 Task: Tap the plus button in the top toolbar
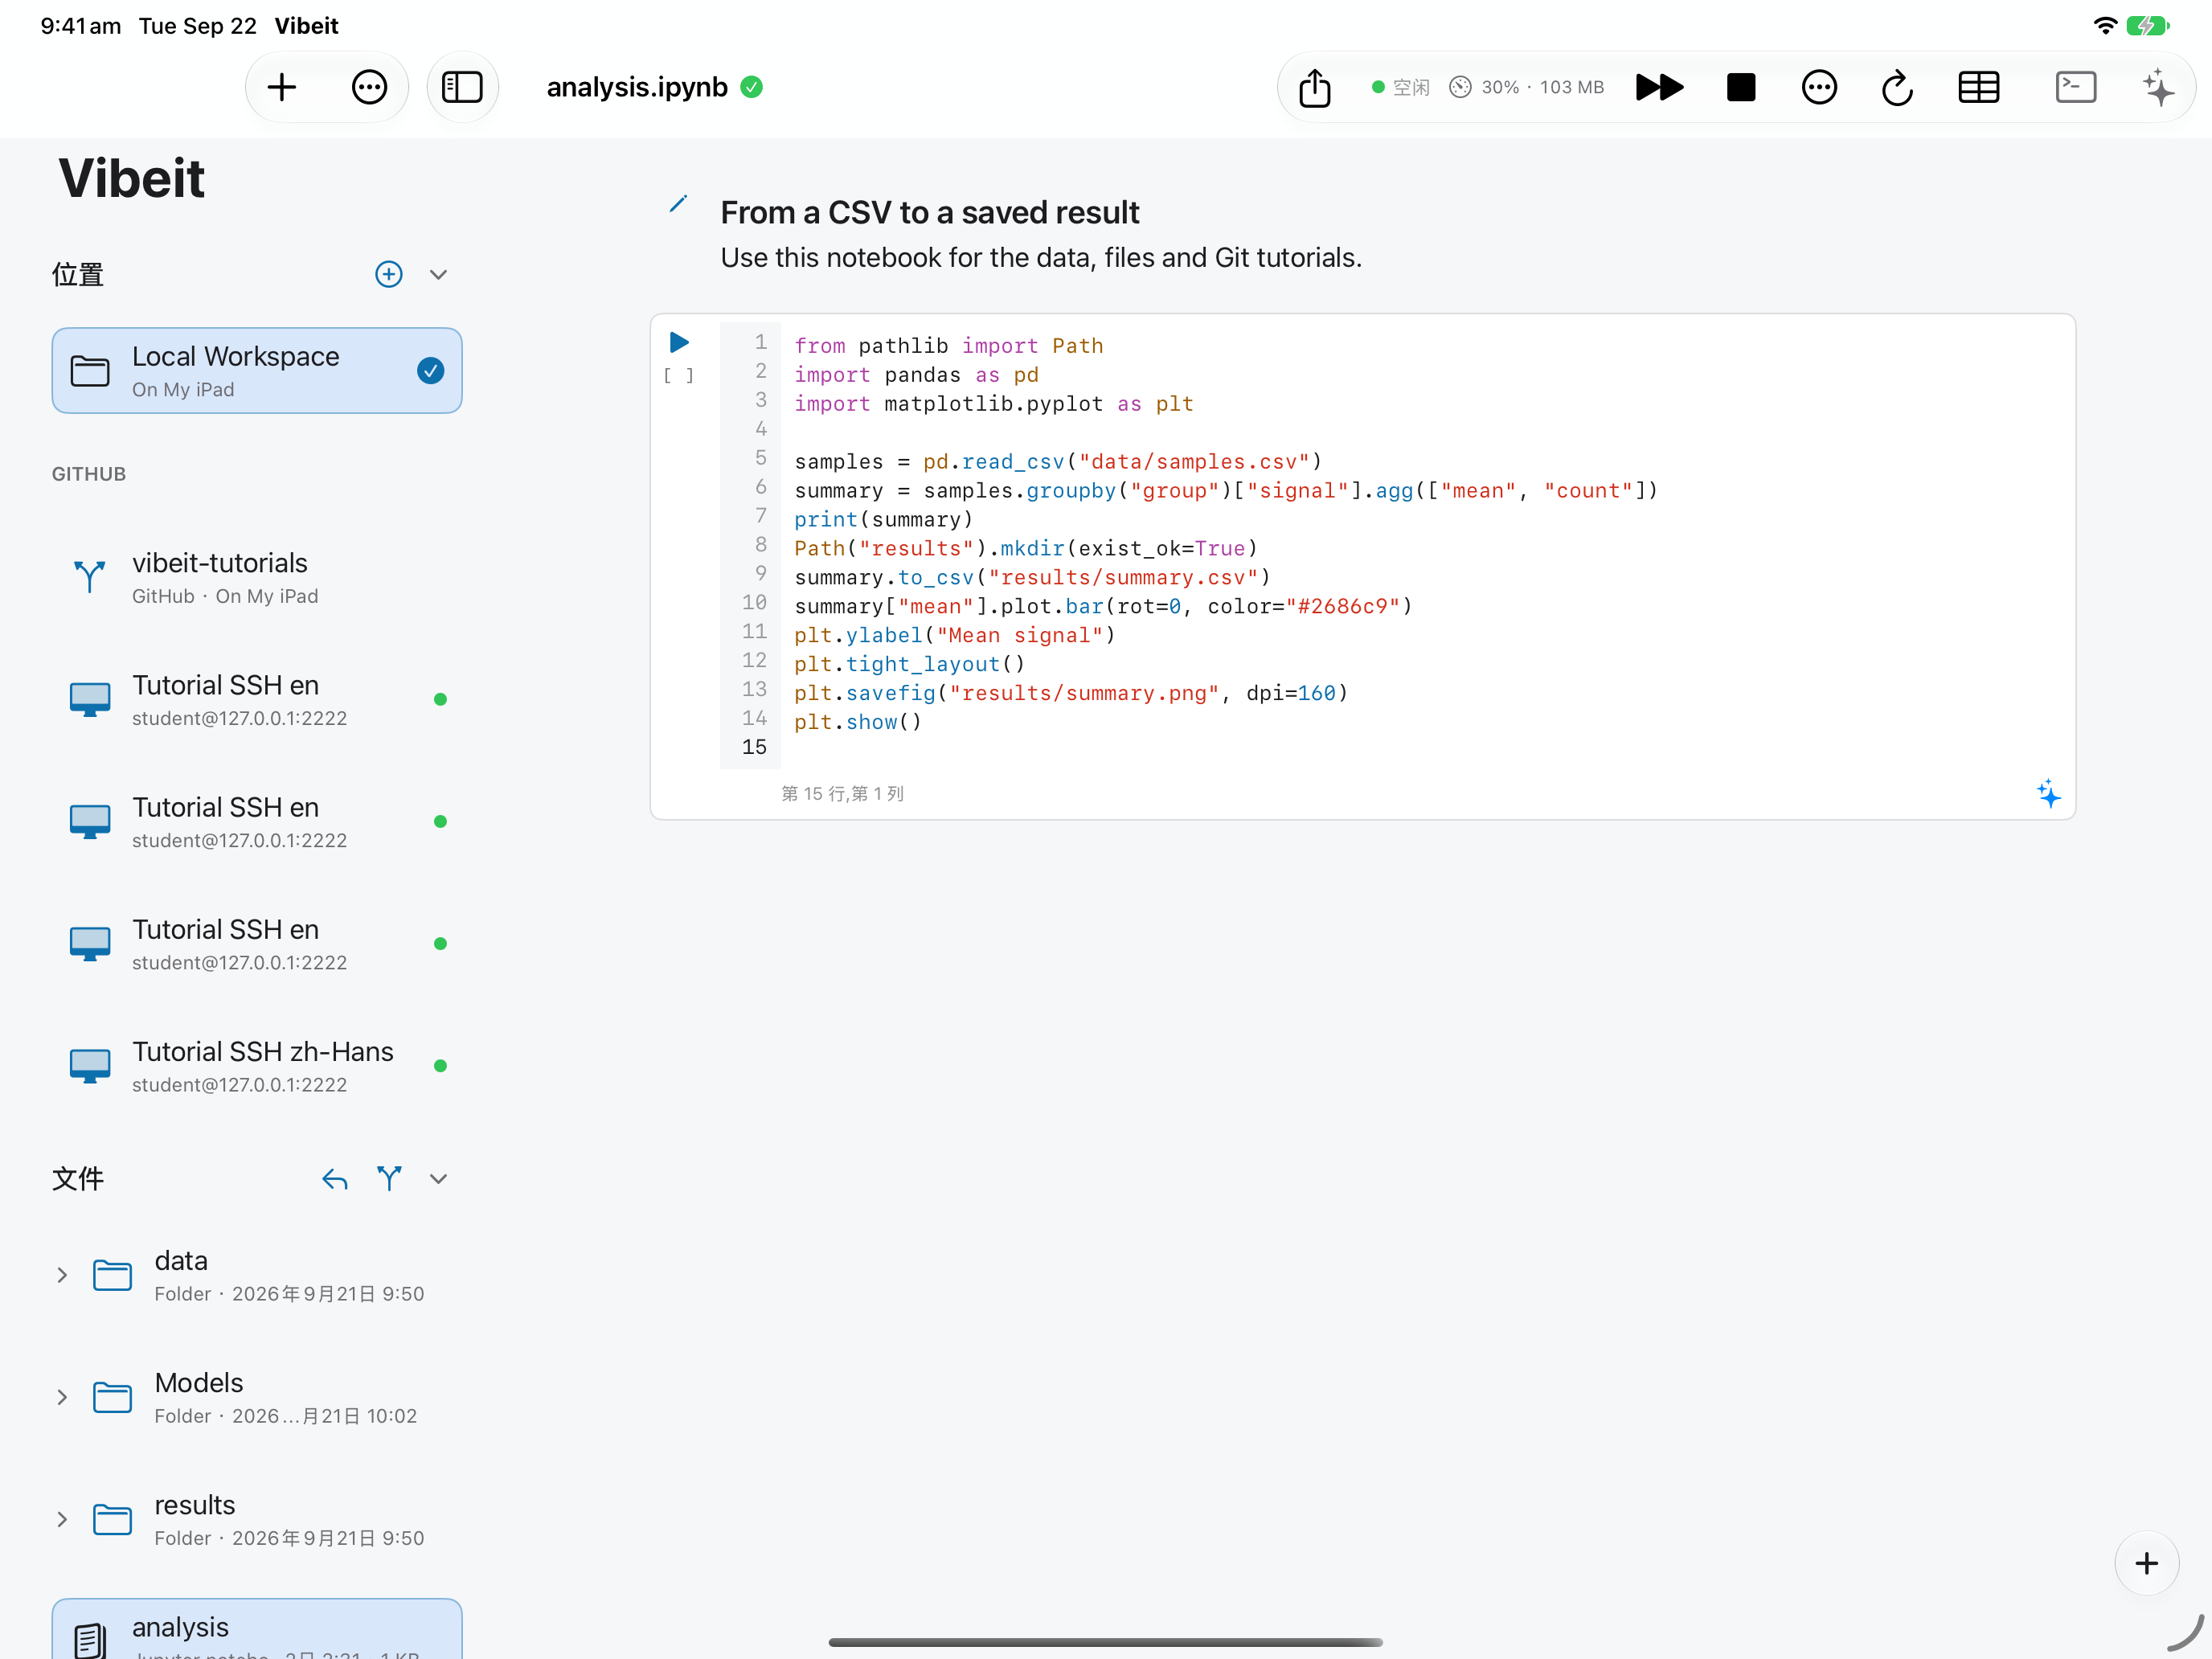[x=282, y=87]
